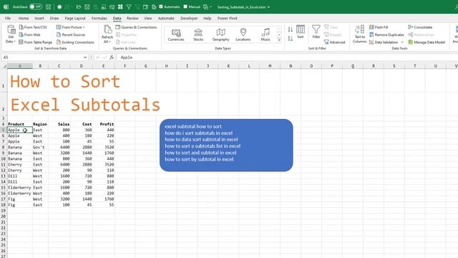Screen dimensions: 458x258
Task: Switch to the Review tab
Action: [132, 18]
